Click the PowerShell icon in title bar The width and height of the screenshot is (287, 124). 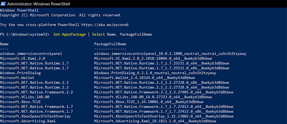point(3,4)
